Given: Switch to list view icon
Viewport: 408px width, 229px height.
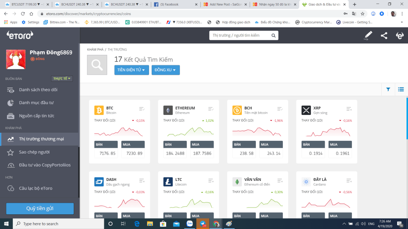Looking at the screenshot, I should (x=401, y=89).
